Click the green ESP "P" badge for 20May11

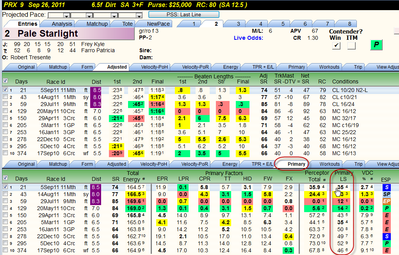387,208
